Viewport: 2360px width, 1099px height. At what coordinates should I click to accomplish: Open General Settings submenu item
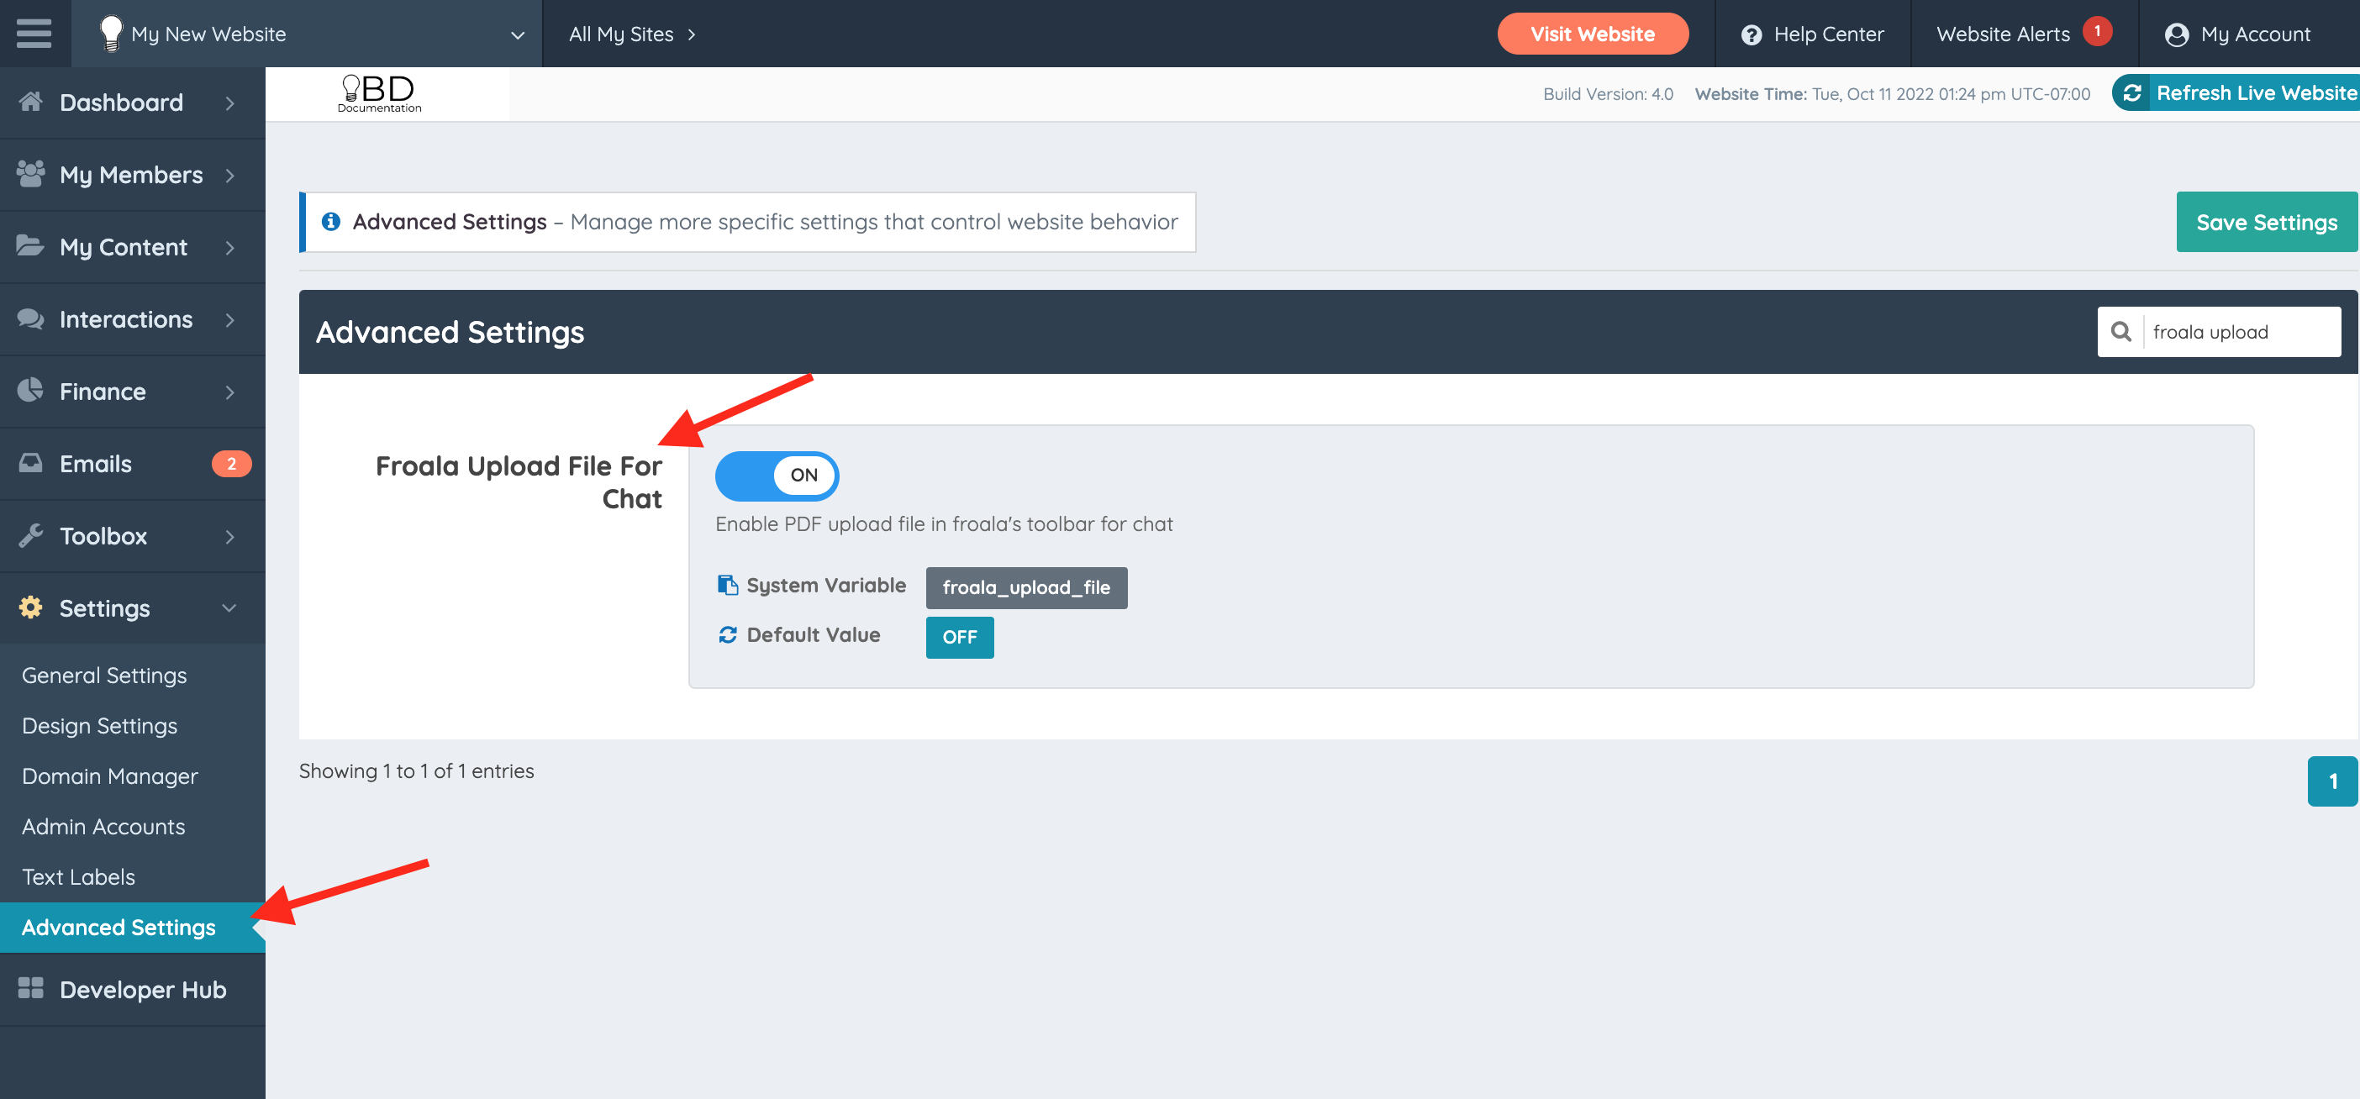[x=104, y=675]
